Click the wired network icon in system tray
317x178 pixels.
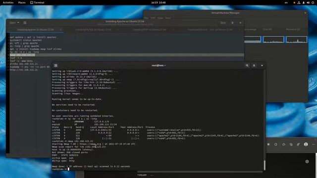(x=299, y=2)
